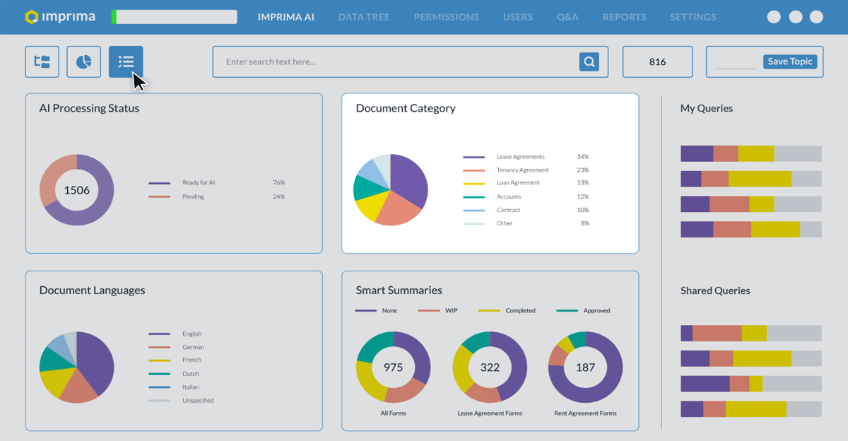Open the Reports menu item

tap(624, 17)
